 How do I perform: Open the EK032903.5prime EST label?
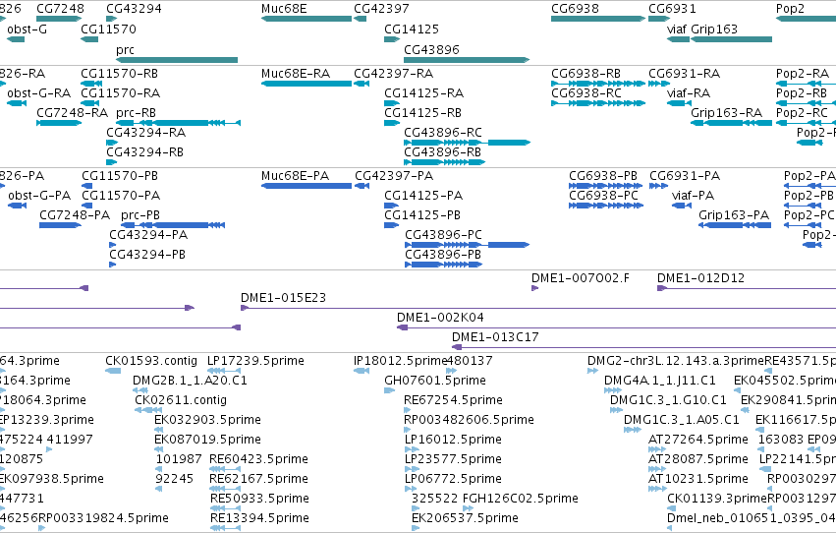[x=207, y=420]
